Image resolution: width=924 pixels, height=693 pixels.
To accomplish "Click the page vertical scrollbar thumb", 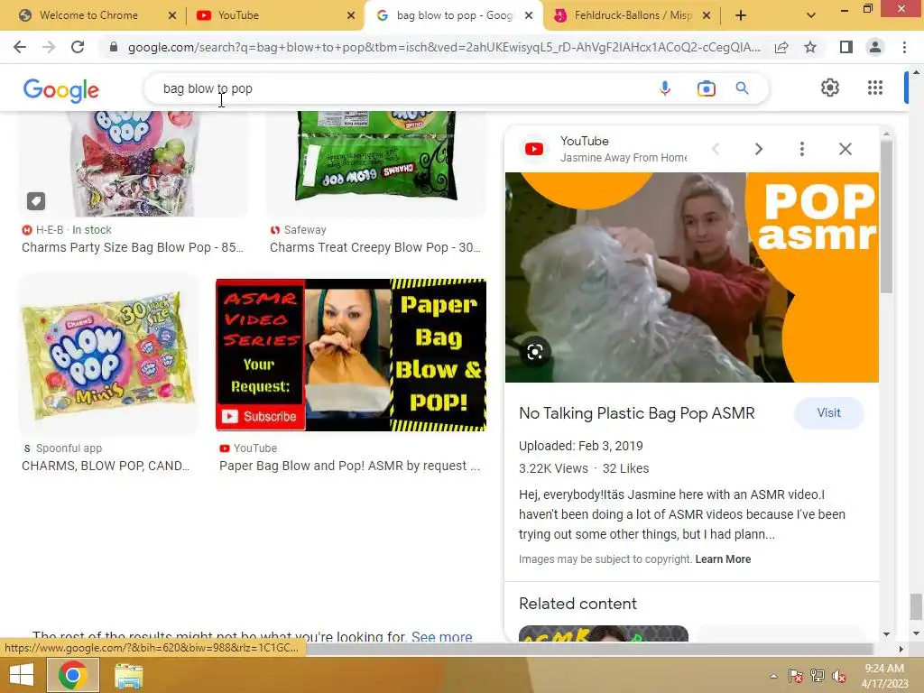I will pyautogui.click(x=916, y=606).
